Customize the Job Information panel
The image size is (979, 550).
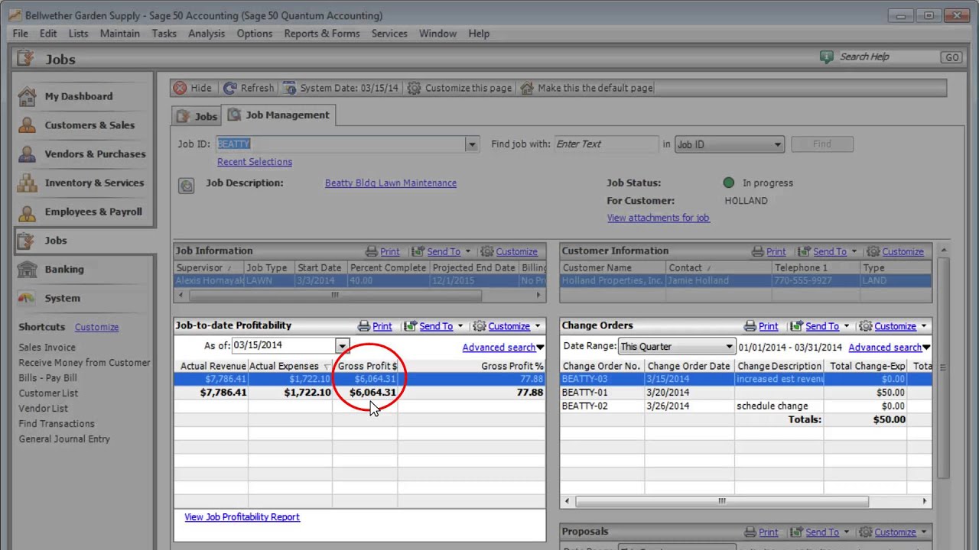(x=509, y=251)
